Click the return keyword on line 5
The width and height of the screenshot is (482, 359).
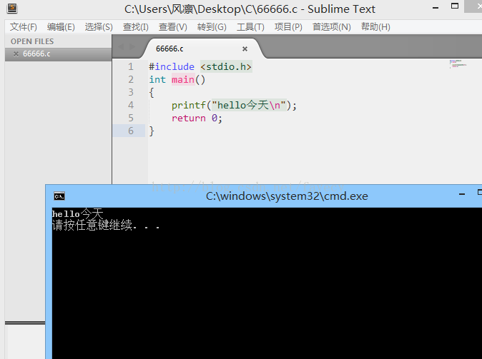[x=188, y=118]
